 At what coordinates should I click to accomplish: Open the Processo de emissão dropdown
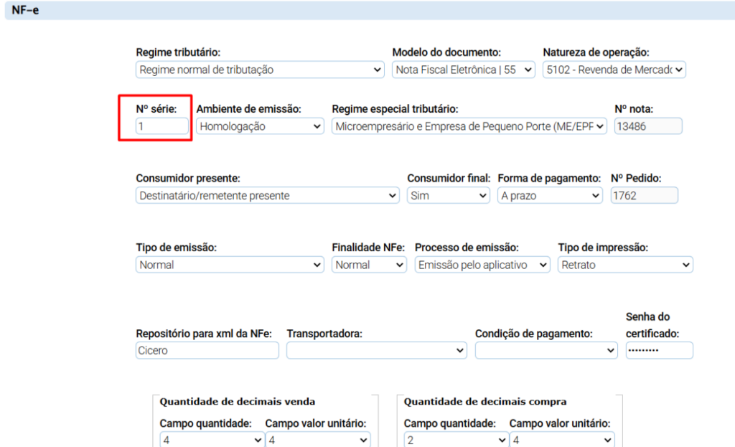pos(482,265)
